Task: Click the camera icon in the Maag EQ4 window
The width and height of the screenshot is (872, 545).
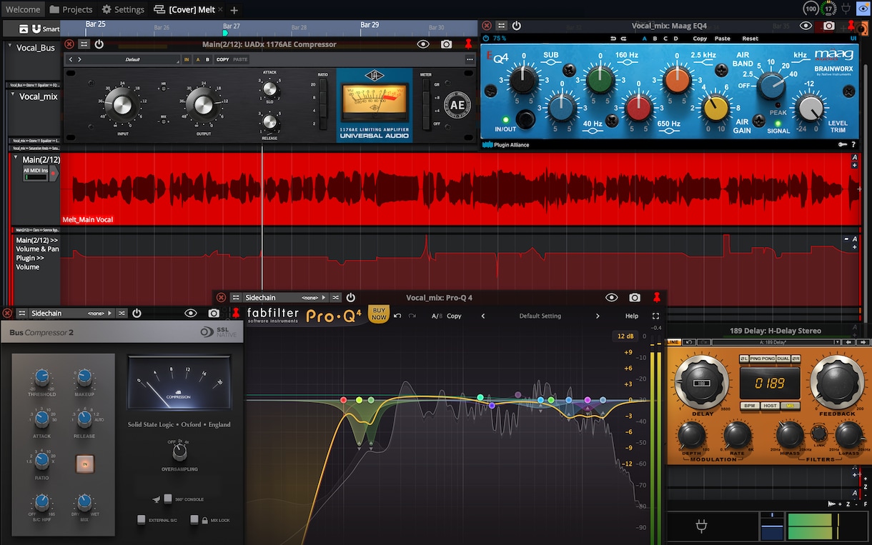Action: click(x=828, y=26)
